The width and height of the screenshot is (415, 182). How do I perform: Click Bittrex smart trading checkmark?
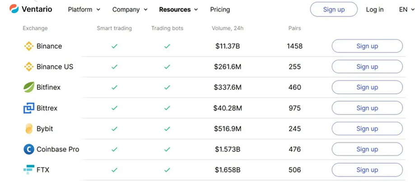click(x=114, y=108)
